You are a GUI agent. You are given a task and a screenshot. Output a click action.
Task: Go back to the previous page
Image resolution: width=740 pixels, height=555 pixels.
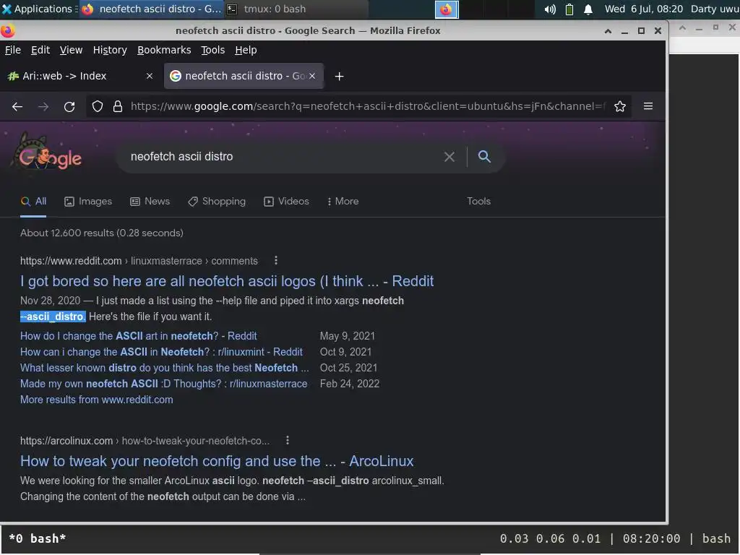[17, 107]
